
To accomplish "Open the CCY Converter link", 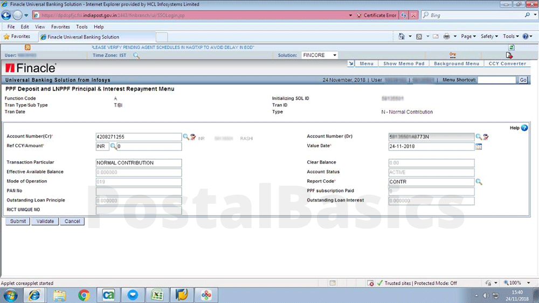I will point(507,64).
